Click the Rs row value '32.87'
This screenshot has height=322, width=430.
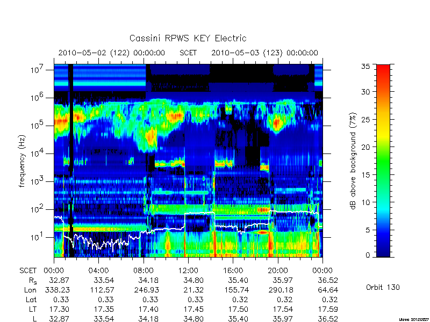[x=59, y=280]
